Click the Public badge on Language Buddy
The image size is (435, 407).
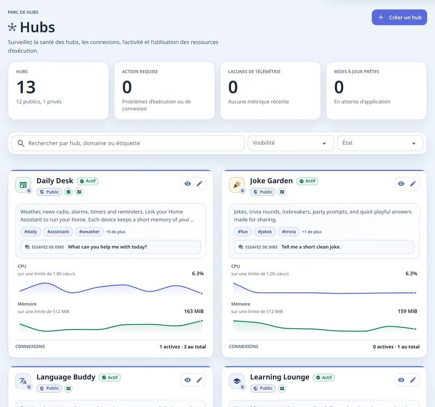[49, 389]
